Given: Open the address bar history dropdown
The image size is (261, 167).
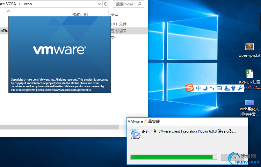Looking at the screenshot, I should [x=99, y=4].
